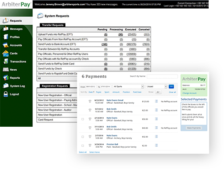224x169 pixels.
Task: Open the All Sports dropdown
Action: pos(128,87)
